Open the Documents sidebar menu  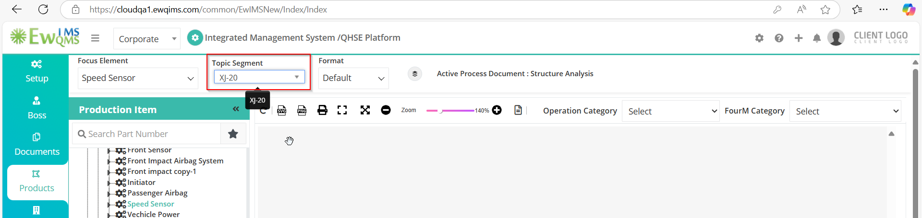pyautogui.click(x=37, y=145)
